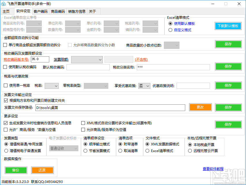Click the 备份 database button
The height and width of the screenshot is (185, 246).
pos(16,170)
